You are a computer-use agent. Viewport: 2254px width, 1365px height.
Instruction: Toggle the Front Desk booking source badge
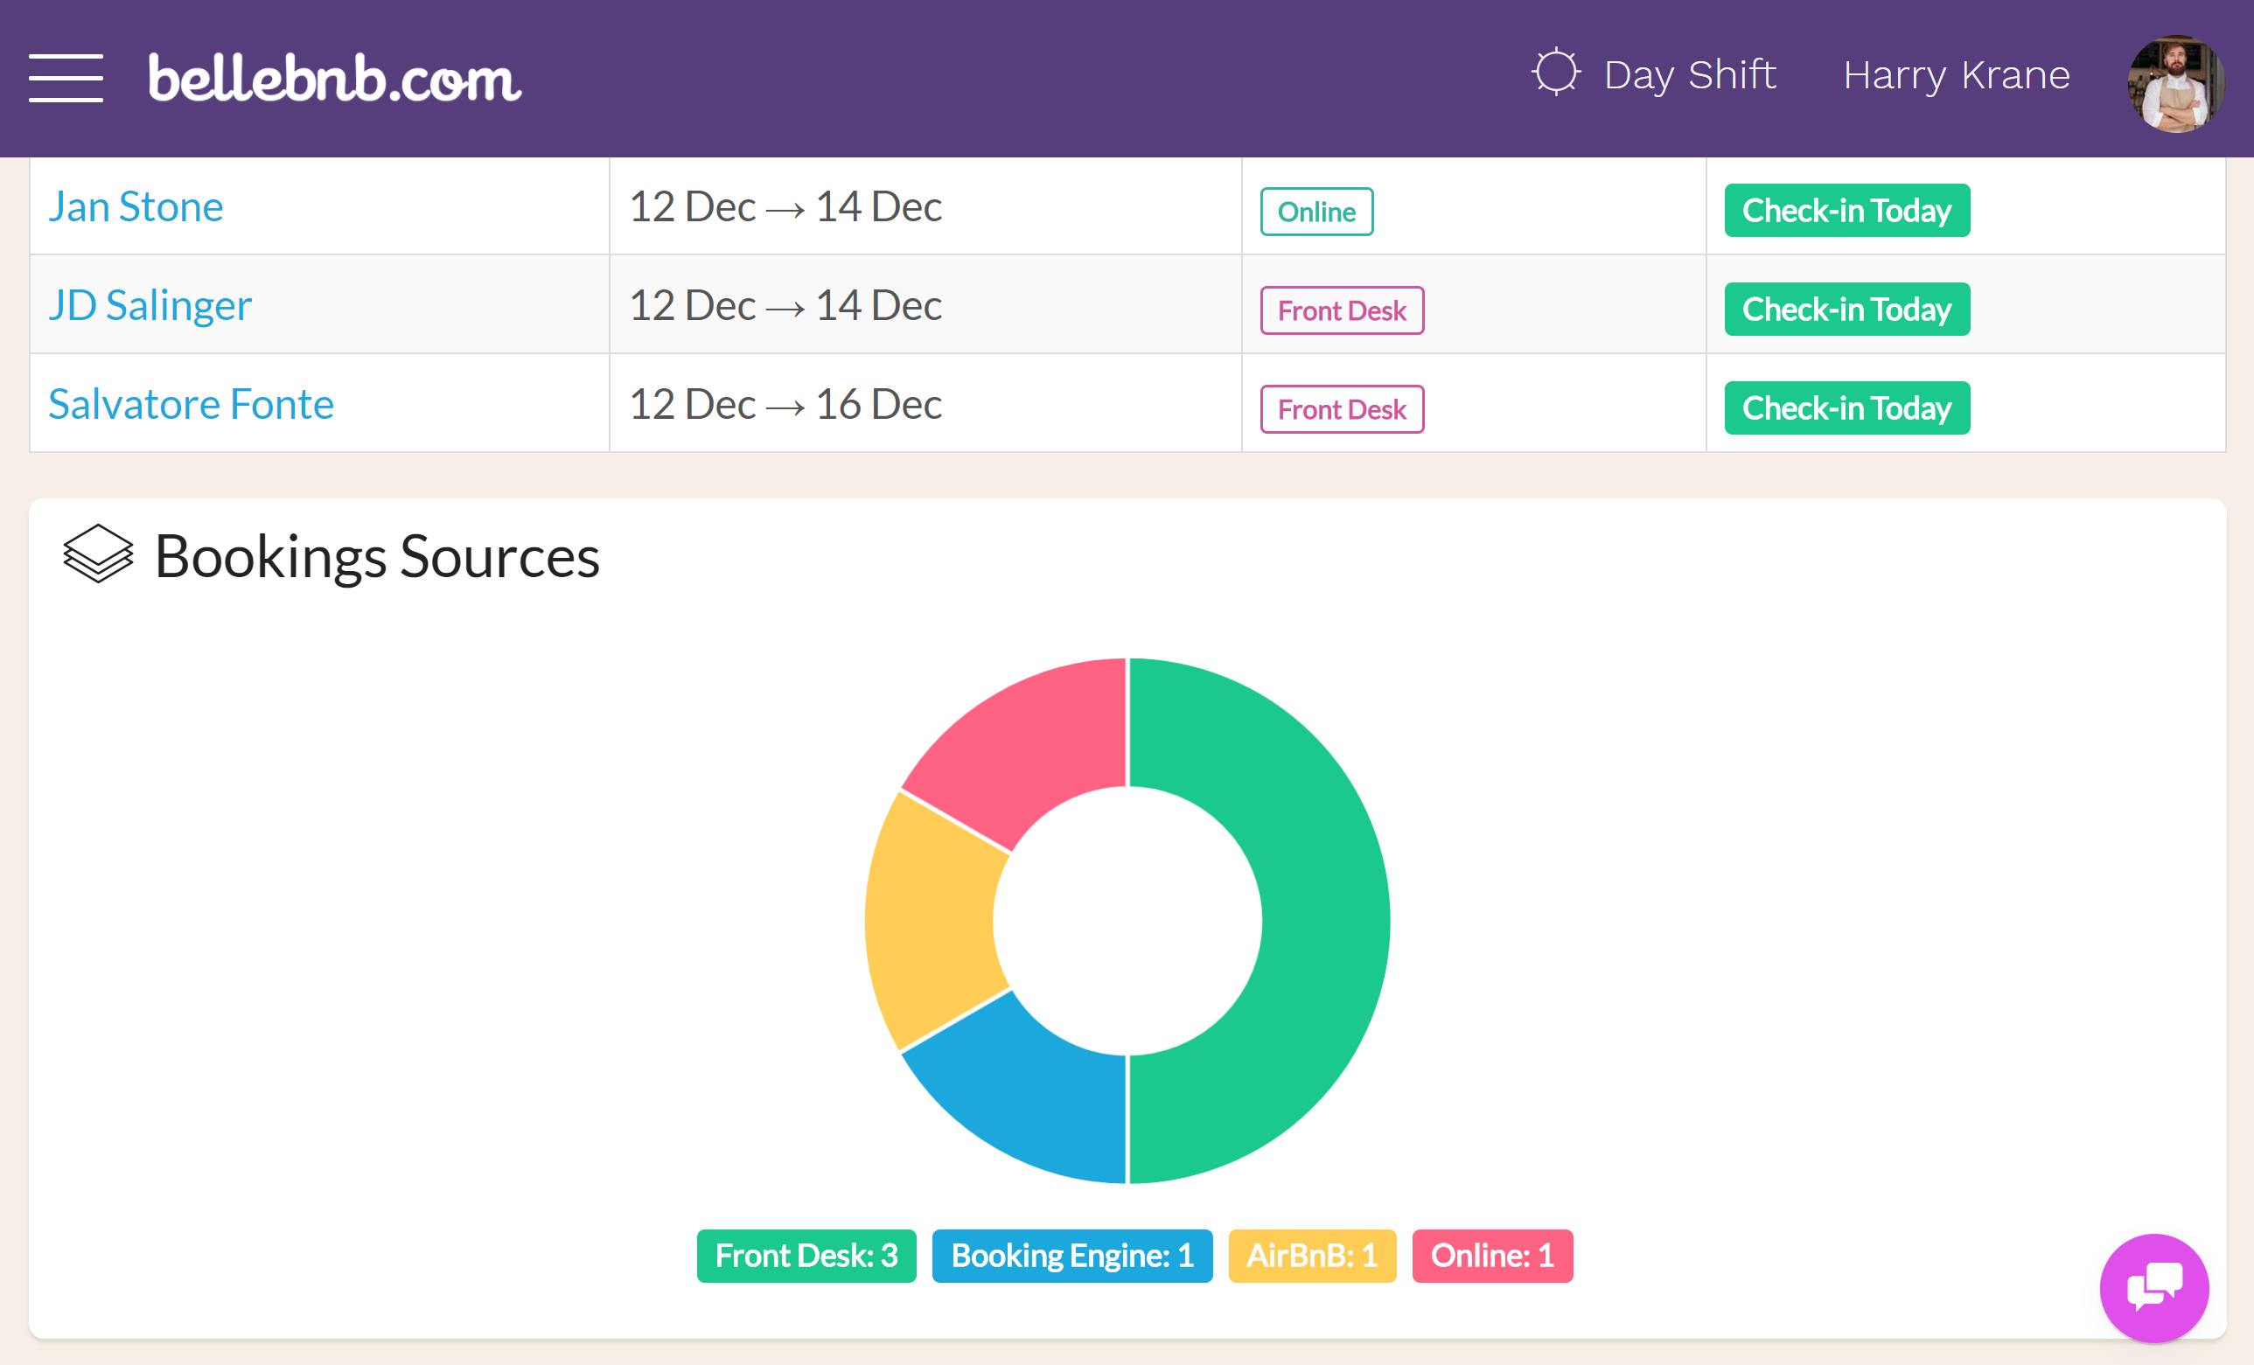805,1256
